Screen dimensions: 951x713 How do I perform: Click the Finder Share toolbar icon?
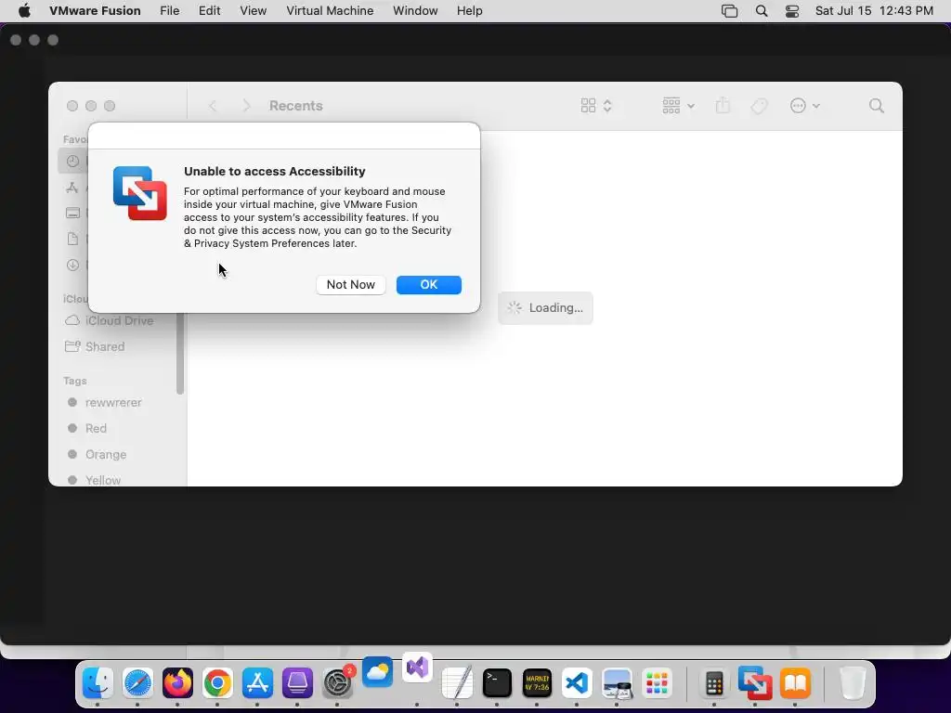(723, 106)
